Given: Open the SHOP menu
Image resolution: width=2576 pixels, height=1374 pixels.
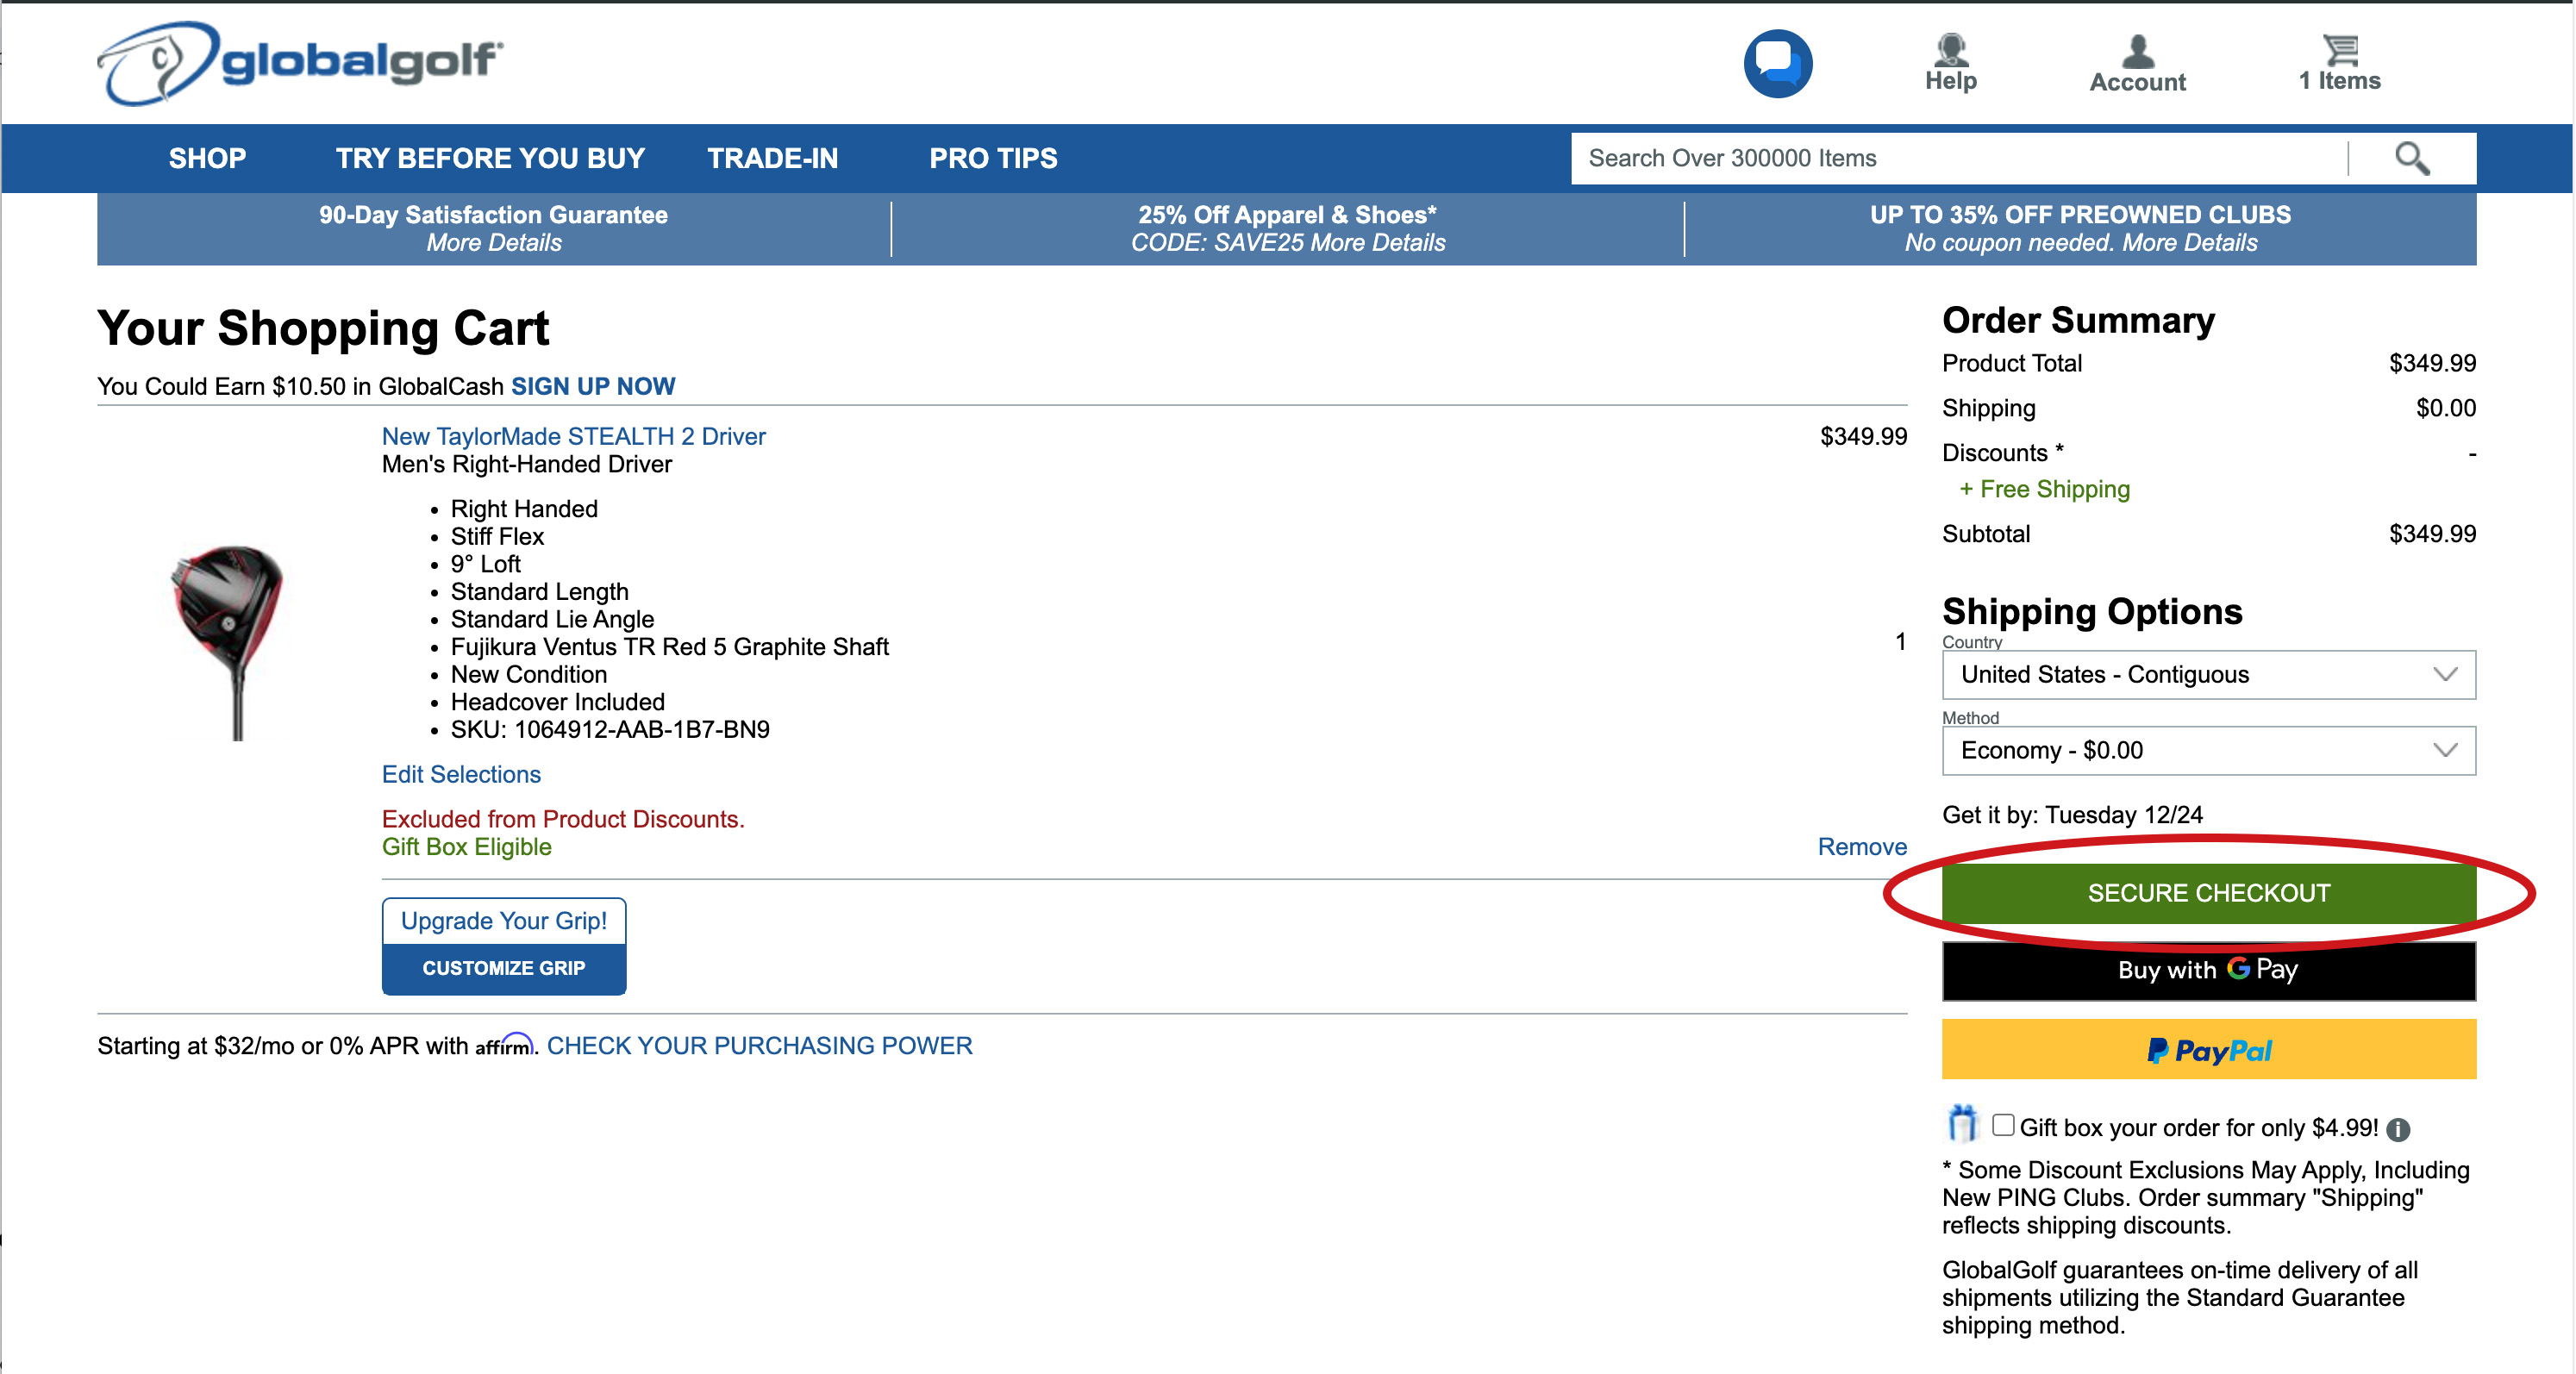Looking at the screenshot, I should pyautogui.click(x=207, y=158).
